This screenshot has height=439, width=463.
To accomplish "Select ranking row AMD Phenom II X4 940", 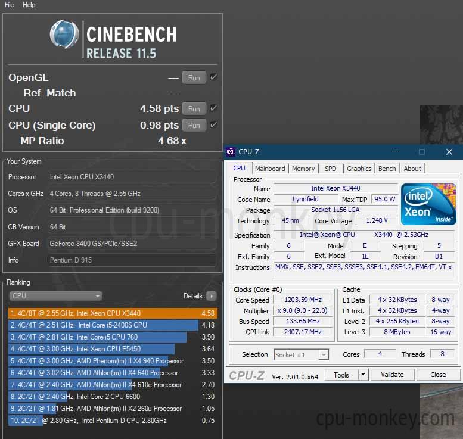I will (x=113, y=361).
